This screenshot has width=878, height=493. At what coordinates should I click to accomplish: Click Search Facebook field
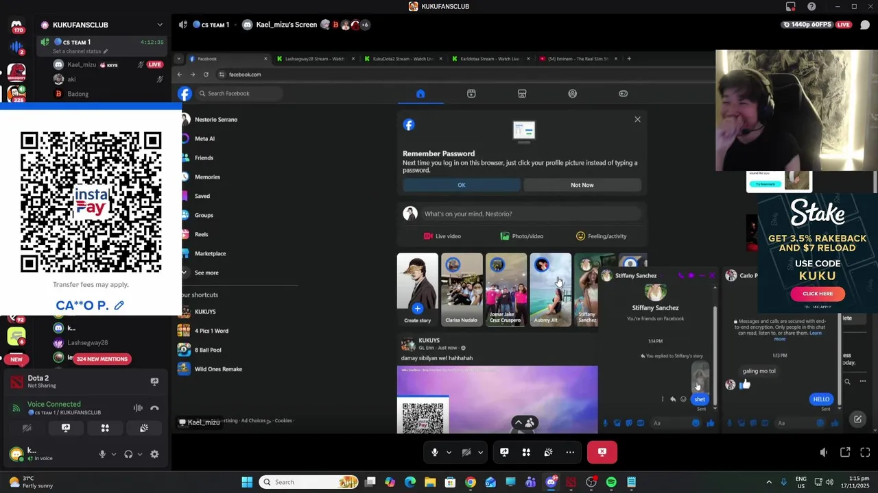[x=240, y=93]
